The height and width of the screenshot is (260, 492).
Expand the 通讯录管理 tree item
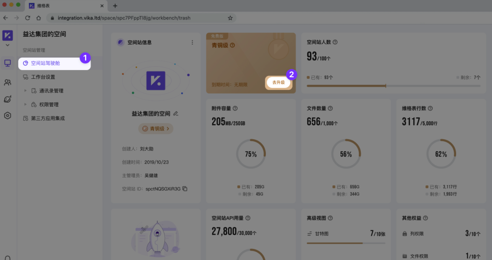point(25,91)
